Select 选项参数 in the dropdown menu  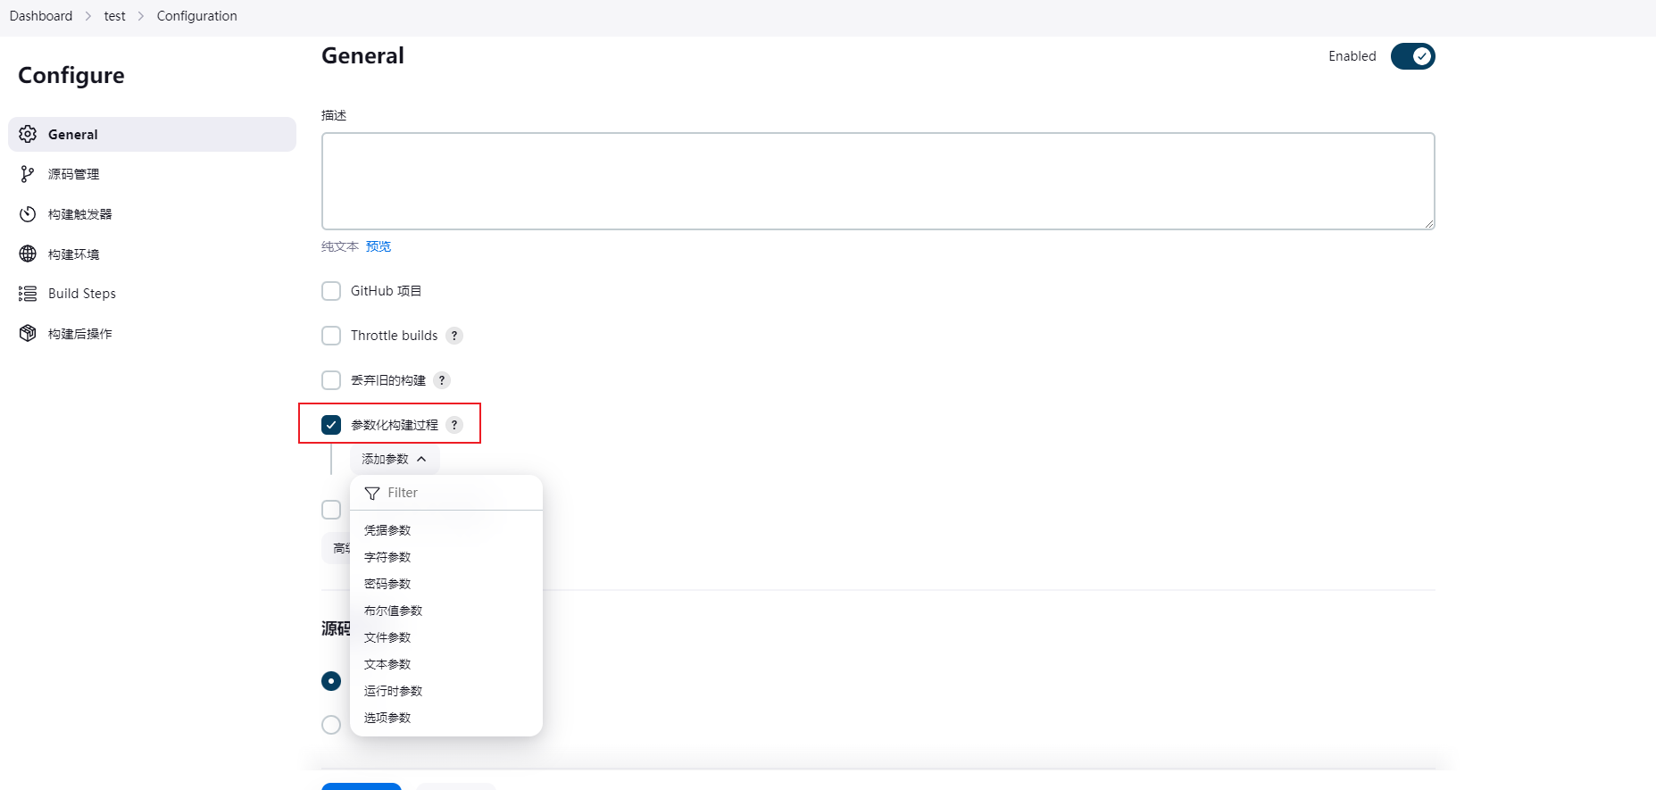(x=387, y=718)
